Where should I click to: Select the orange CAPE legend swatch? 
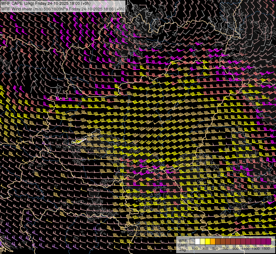pyautogui.click(x=213, y=242)
